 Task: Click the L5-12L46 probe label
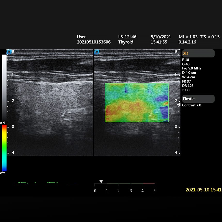pos(127,37)
